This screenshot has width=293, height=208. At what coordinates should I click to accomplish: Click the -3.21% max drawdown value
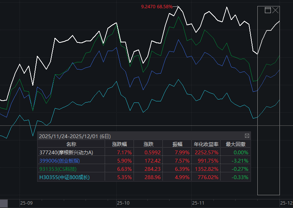point(240,161)
